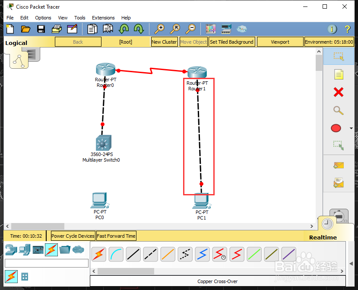
Task: Open Environment 05:18:00 button
Action: (329, 42)
